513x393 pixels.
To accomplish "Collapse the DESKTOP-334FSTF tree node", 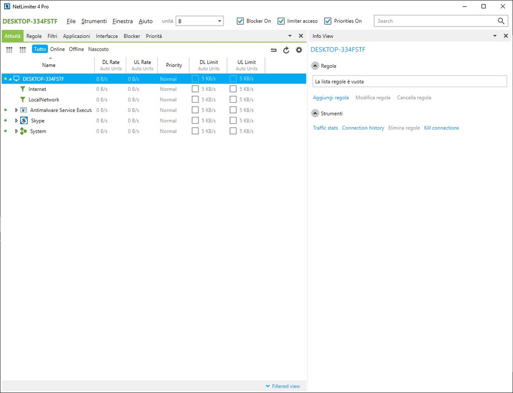I will 10,79.
